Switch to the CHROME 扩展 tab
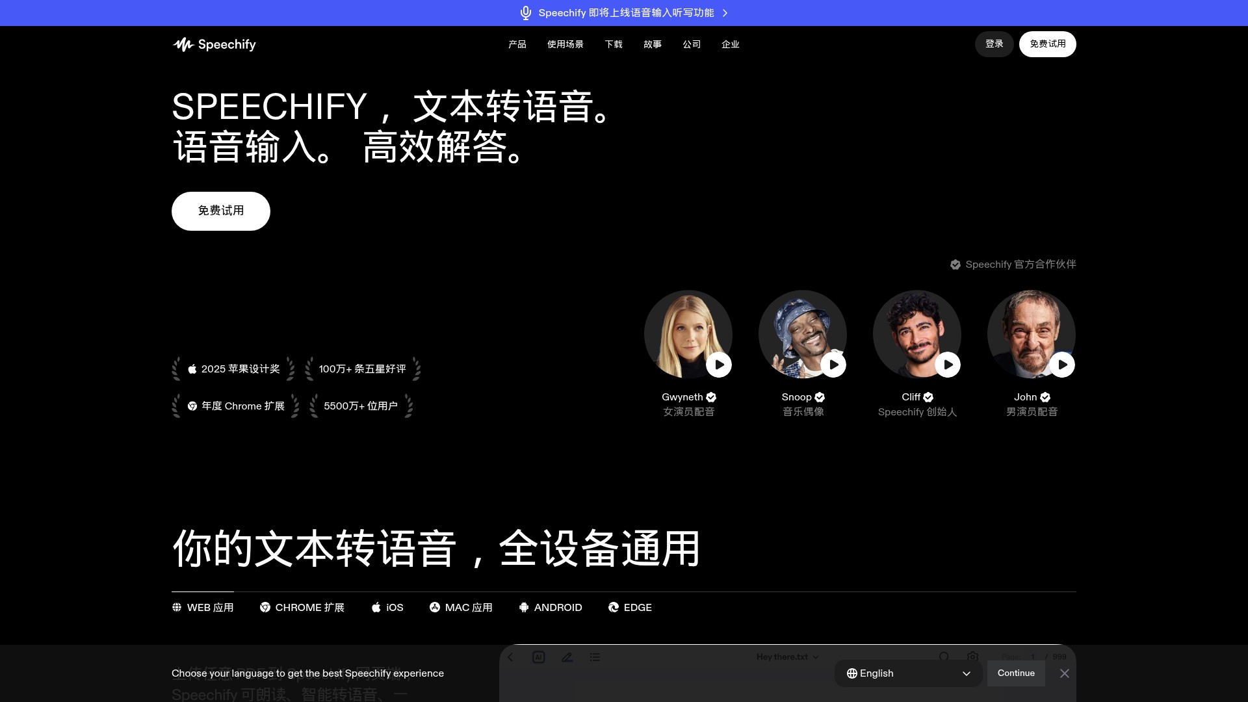 302,607
